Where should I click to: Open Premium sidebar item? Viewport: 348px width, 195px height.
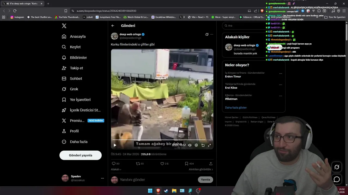click(83, 121)
